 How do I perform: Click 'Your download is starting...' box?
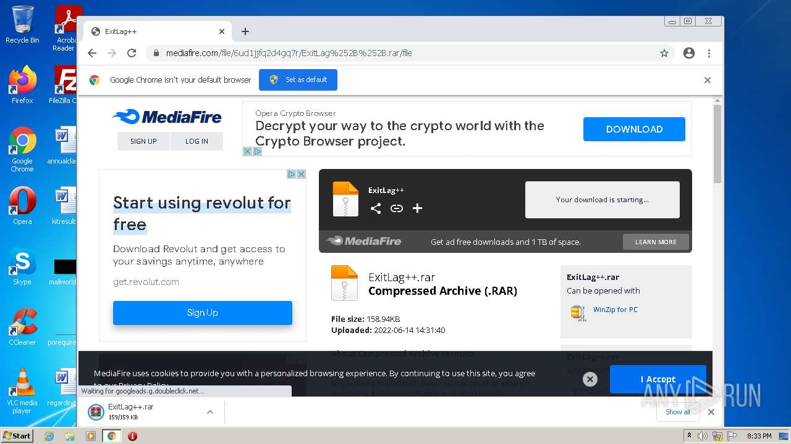pos(603,200)
